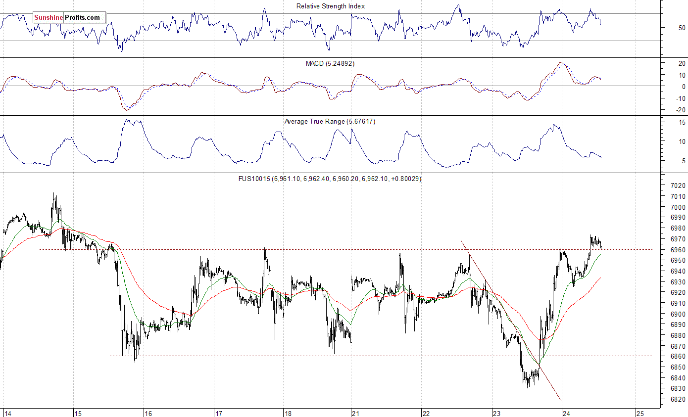Click price axis label 7010

coord(678,196)
